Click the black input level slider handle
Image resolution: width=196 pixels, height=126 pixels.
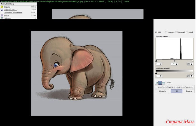pos(156,61)
